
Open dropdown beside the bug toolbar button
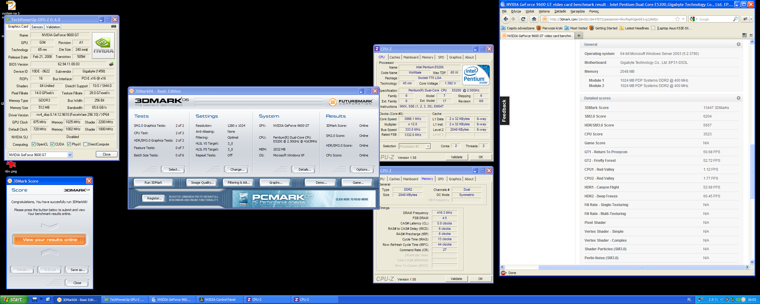pyautogui.click(x=751, y=19)
